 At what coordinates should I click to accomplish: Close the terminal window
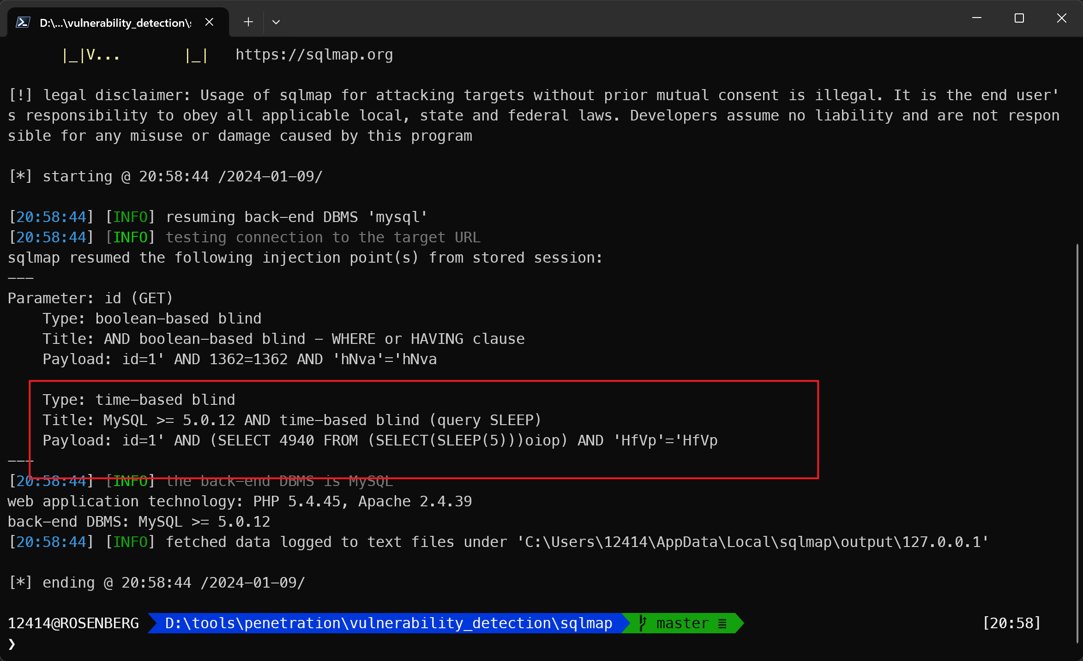click(1061, 18)
